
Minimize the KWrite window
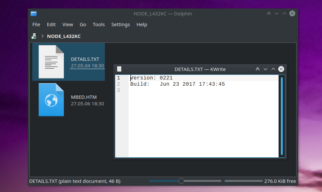(265, 69)
